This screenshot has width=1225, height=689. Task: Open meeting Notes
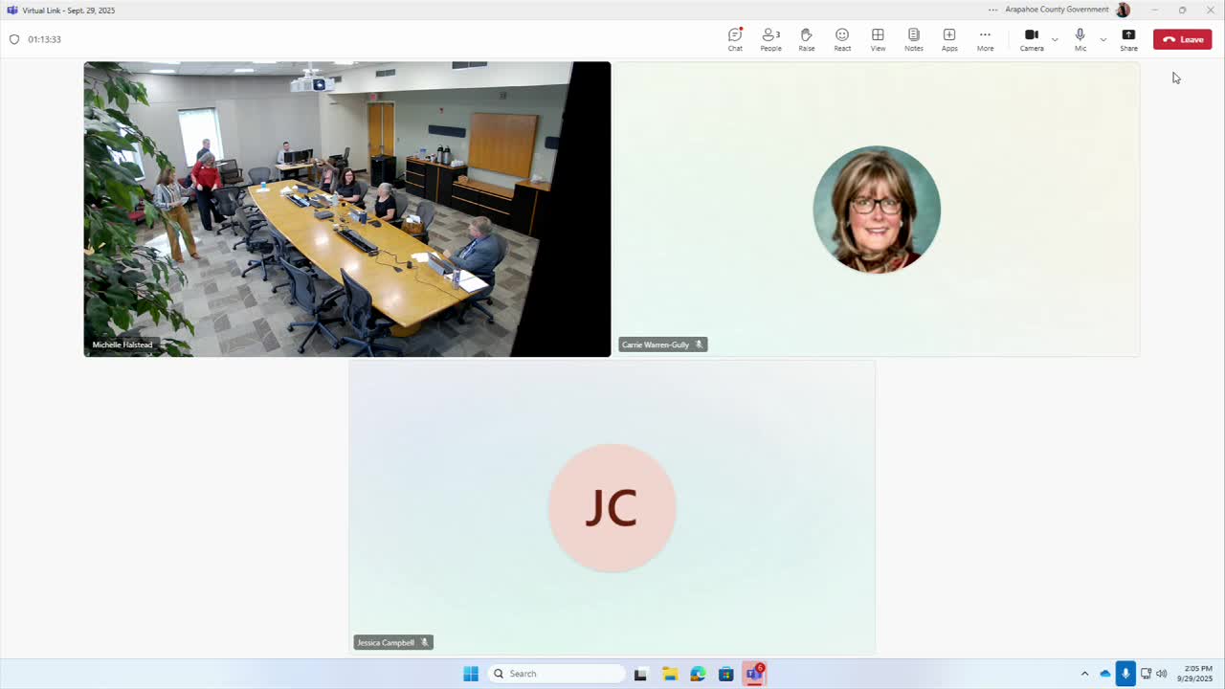tap(913, 39)
